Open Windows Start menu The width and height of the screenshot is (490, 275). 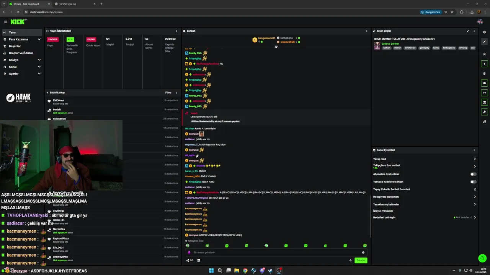pyautogui.click(x=211, y=270)
